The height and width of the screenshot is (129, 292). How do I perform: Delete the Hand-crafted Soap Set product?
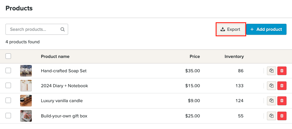(x=282, y=71)
